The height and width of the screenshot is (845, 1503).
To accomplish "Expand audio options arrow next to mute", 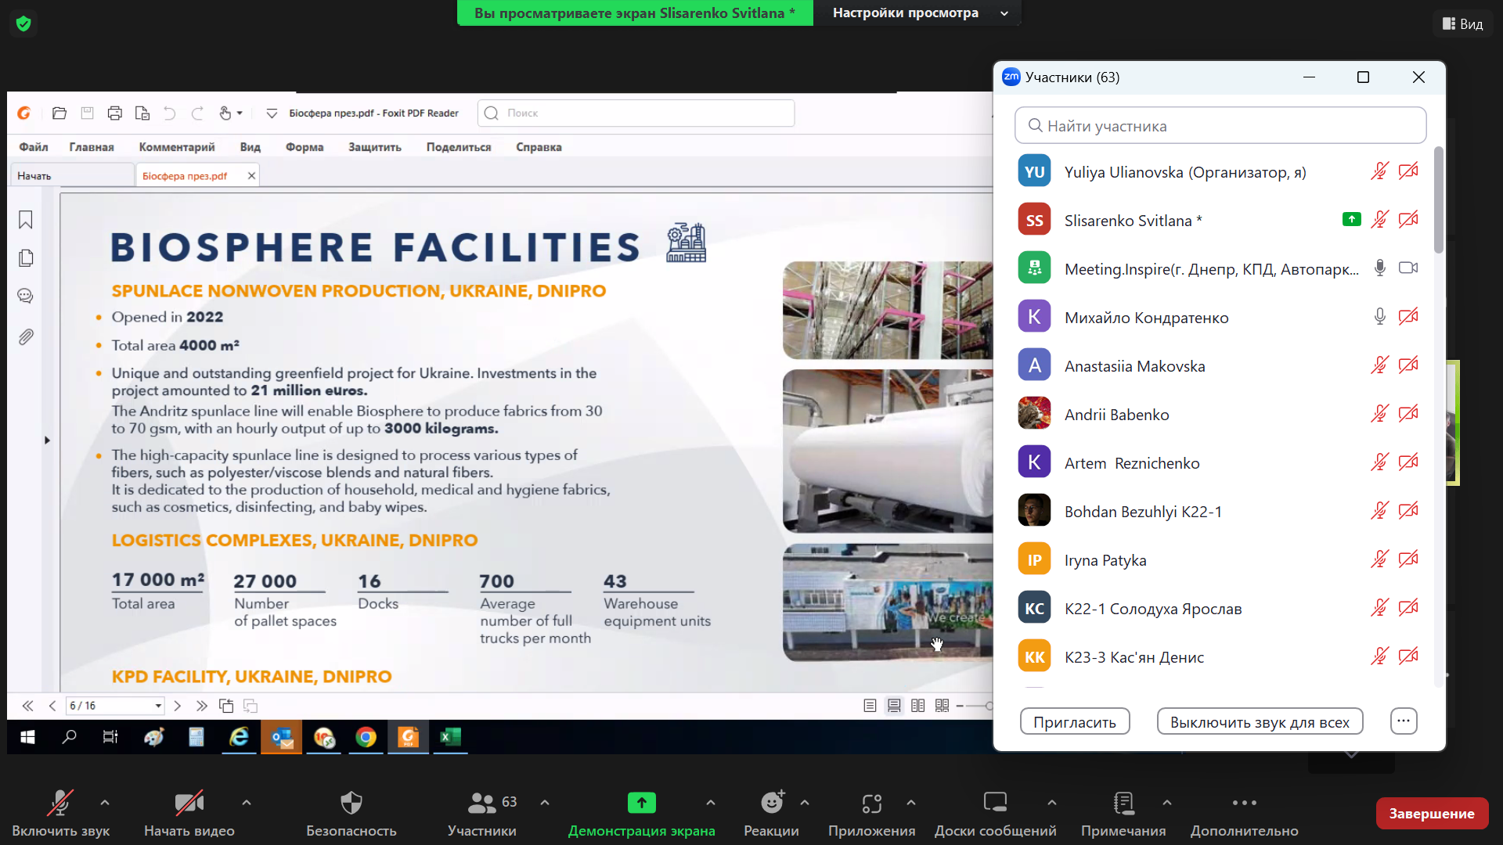I will (x=105, y=802).
